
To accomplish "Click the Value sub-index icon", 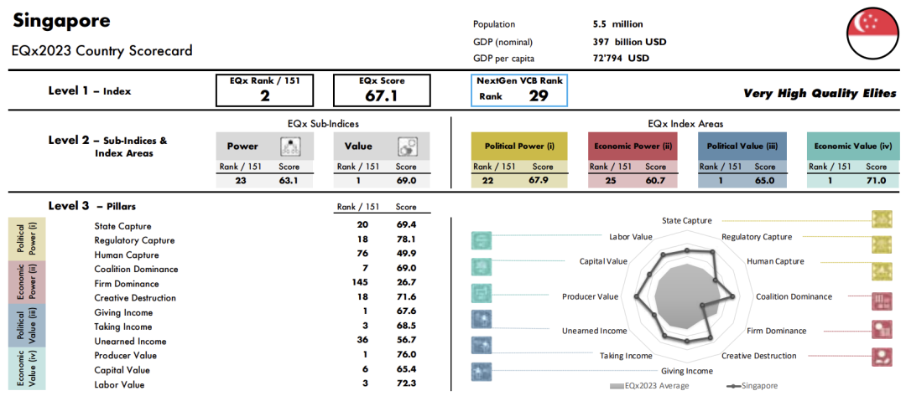I will click(408, 147).
